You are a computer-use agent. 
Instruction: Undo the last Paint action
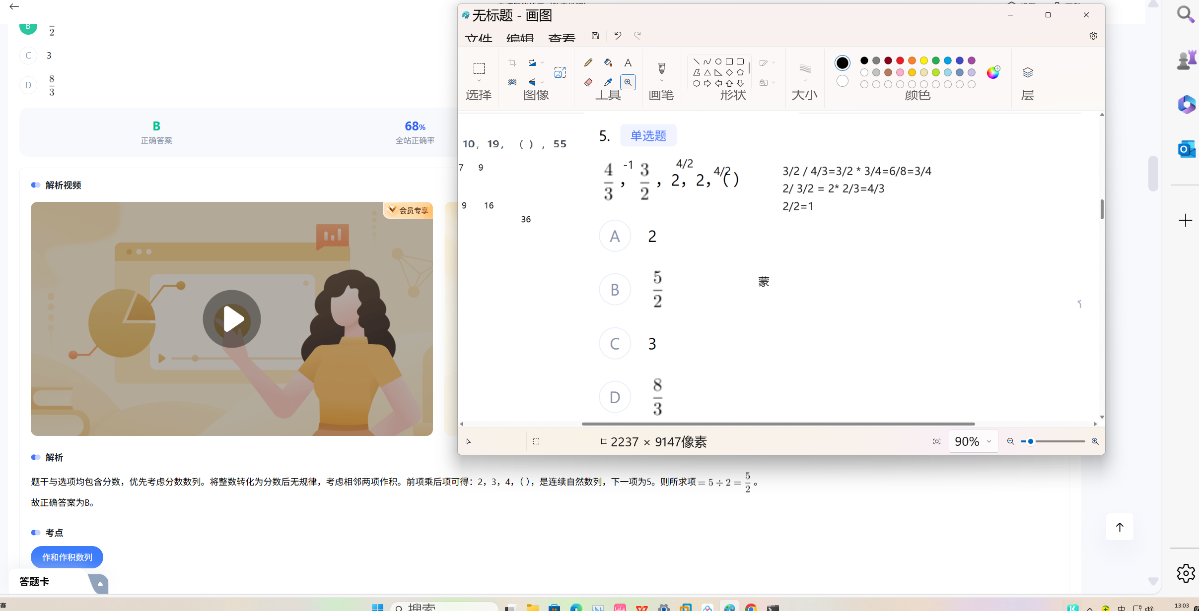point(618,36)
